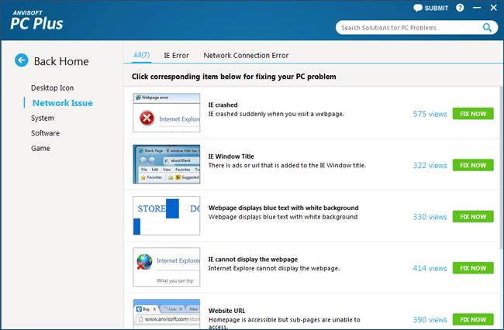Fix the IE cannot display webpage issue
This screenshot has height=330, width=504.
pyautogui.click(x=473, y=268)
